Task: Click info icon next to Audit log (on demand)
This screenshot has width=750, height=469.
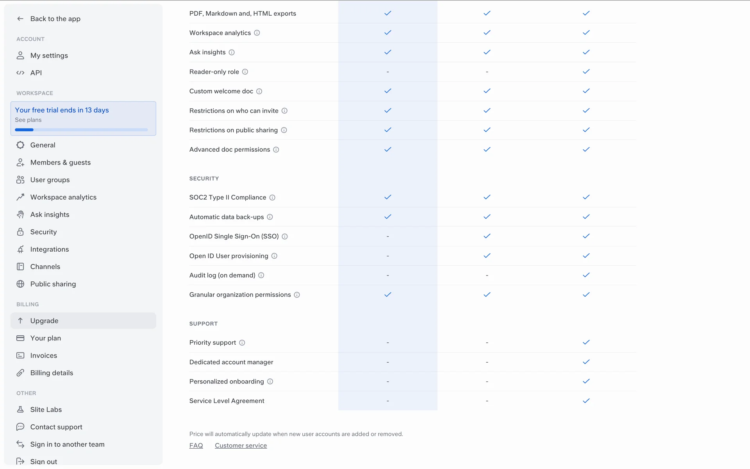Action: coord(261,275)
